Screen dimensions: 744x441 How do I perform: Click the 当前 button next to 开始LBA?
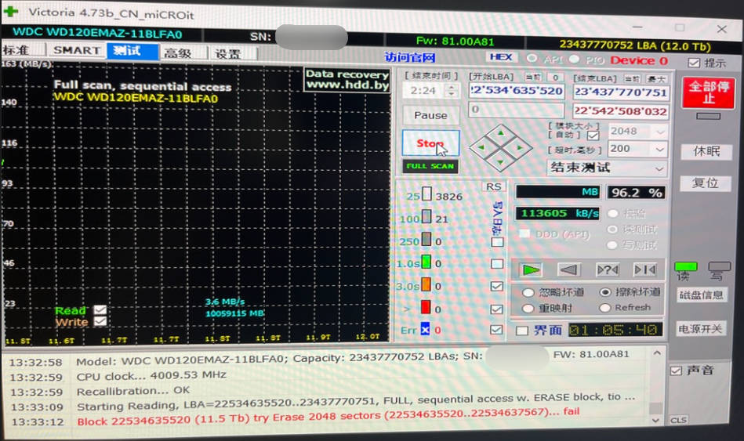point(533,77)
